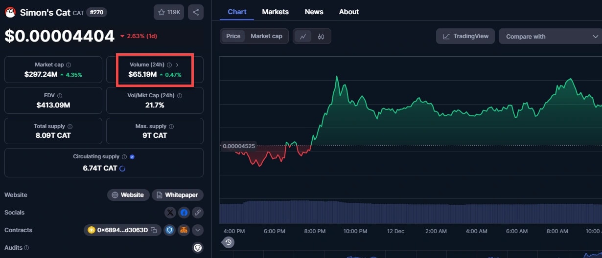This screenshot has height=258, width=602.
Task: Select the candlestick chart type toggle
Action: point(321,36)
